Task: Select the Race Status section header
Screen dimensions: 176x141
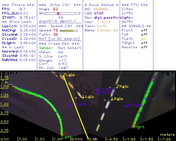Action: (101, 5)
